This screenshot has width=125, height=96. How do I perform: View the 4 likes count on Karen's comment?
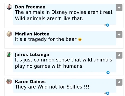(x=105, y=93)
